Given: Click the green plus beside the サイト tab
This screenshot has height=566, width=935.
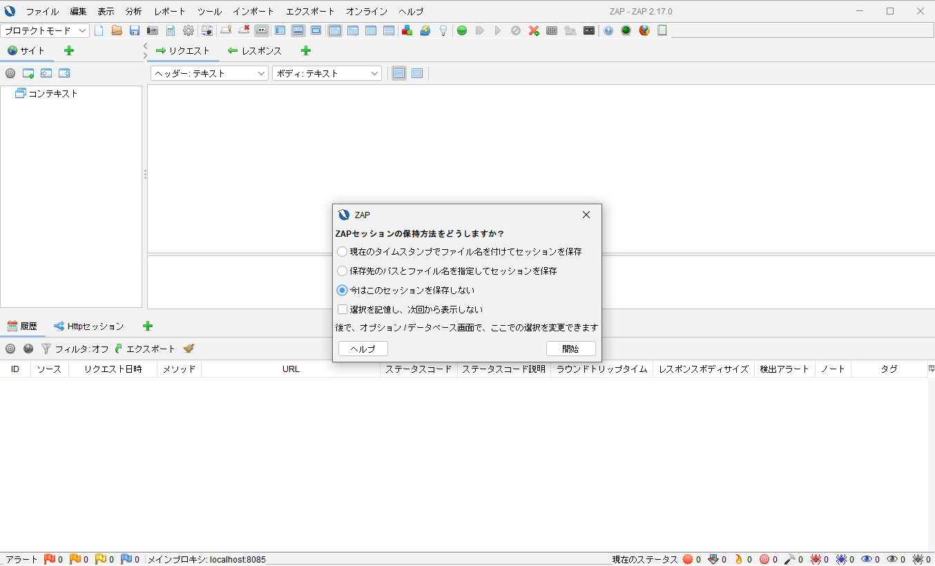Looking at the screenshot, I should [x=69, y=50].
